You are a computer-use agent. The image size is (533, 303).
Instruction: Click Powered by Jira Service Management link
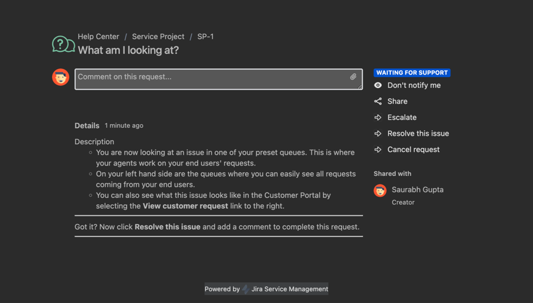(267, 289)
